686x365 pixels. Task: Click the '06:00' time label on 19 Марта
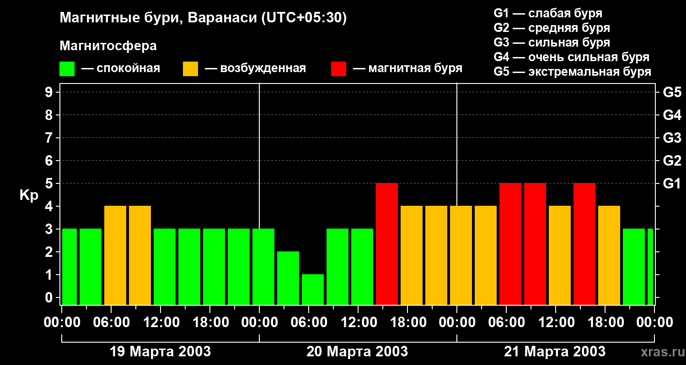pyautogui.click(x=111, y=323)
